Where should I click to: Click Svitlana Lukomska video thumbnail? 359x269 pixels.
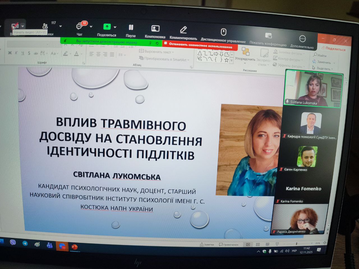point(313,88)
